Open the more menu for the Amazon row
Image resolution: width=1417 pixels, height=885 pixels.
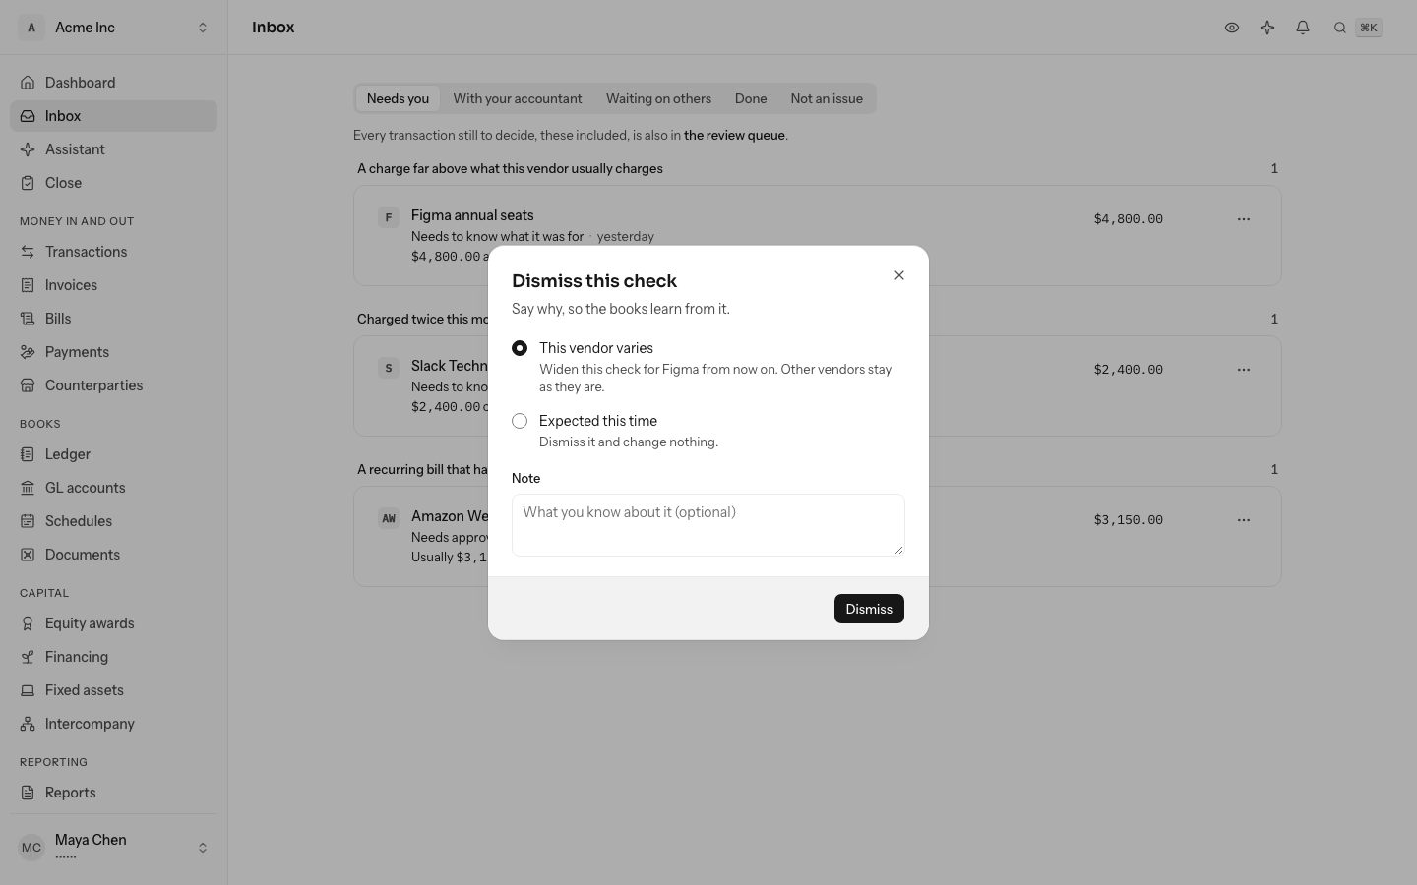click(1244, 520)
